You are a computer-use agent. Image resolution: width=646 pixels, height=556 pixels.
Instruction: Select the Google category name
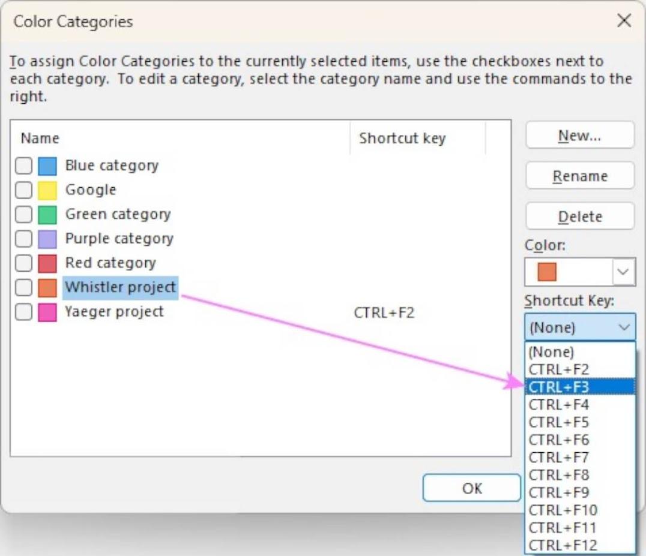91,190
